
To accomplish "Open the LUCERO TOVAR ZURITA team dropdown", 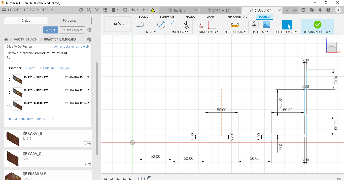I will coord(28,10).
